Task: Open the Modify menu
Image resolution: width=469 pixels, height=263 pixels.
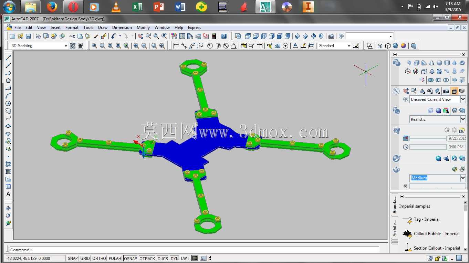Action: click(143, 28)
